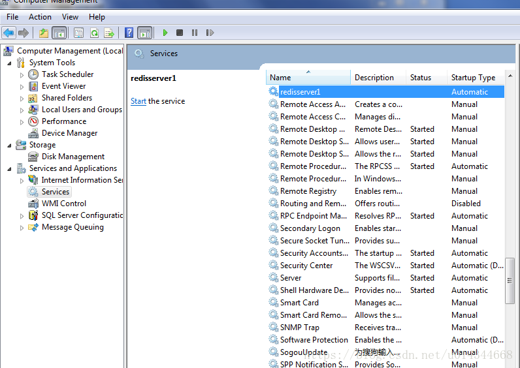Screen dimensions: 520x368
Task: Select the SogouUpdate service gear icon
Action: click(273, 352)
